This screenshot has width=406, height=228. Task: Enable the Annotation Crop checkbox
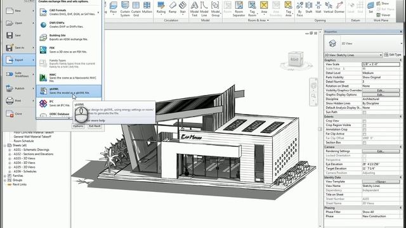364,130
